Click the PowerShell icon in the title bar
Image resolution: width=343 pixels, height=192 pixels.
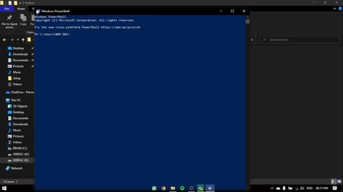pyautogui.click(x=38, y=11)
